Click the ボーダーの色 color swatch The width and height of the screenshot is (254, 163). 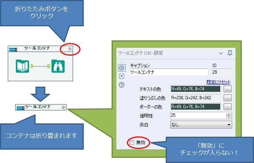(195, 107)
